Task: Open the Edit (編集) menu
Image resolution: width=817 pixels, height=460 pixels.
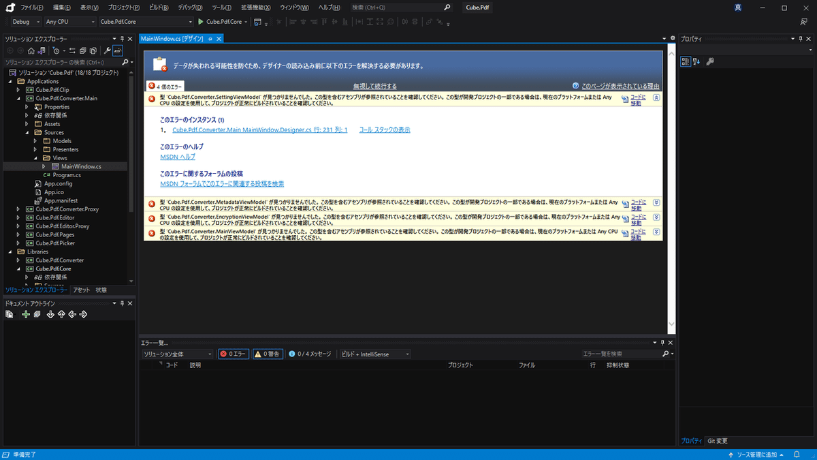Action: pos(62,7)
